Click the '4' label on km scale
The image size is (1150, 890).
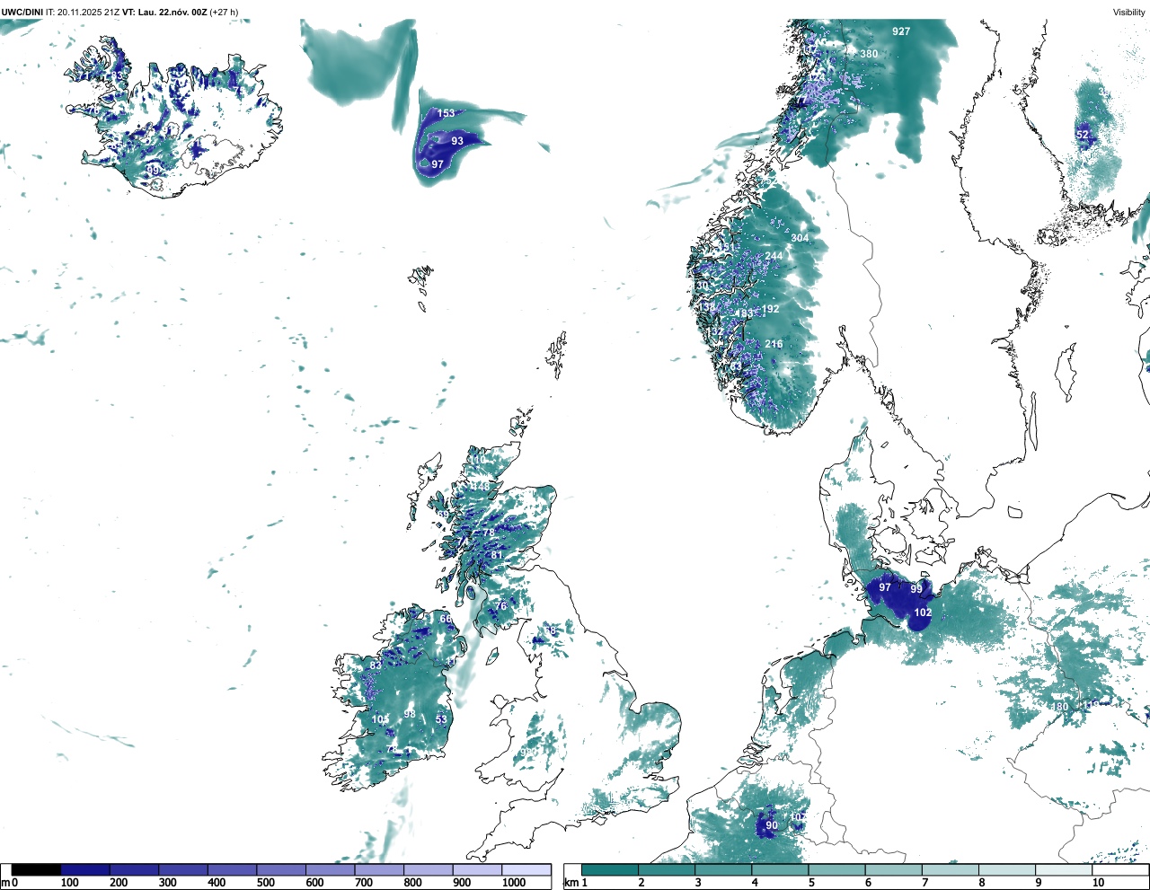tap(755, 883)
